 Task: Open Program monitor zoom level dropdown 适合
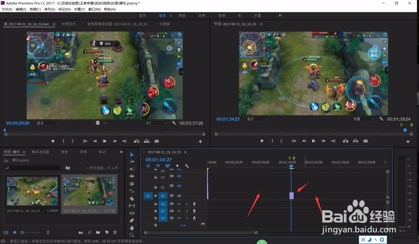(257, 119)
